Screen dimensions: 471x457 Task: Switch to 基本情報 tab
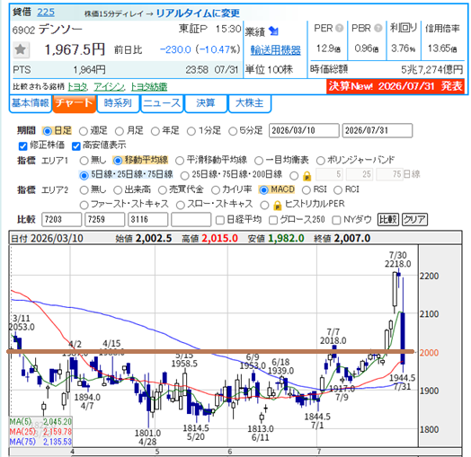[31, 103]
